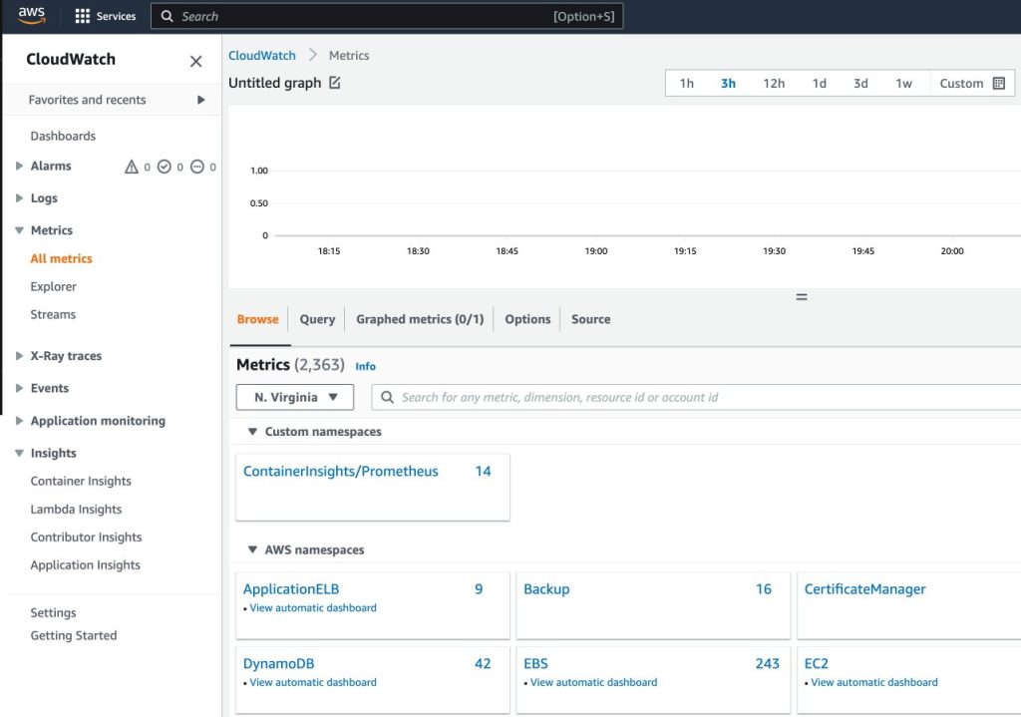This screenshot has height=717, width=1021.
Task: Open the ApplicationELB namespace
Action: click(291, 588)
